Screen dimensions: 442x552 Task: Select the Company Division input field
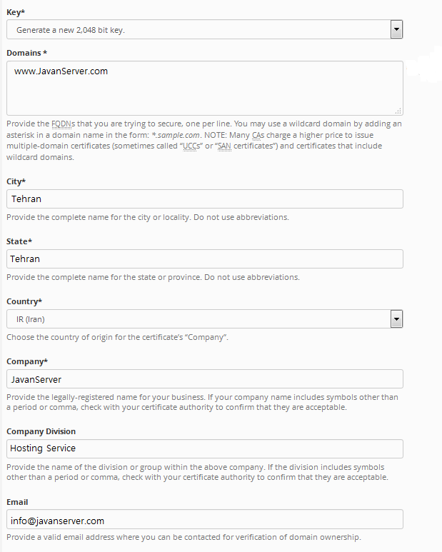point(204,448)
